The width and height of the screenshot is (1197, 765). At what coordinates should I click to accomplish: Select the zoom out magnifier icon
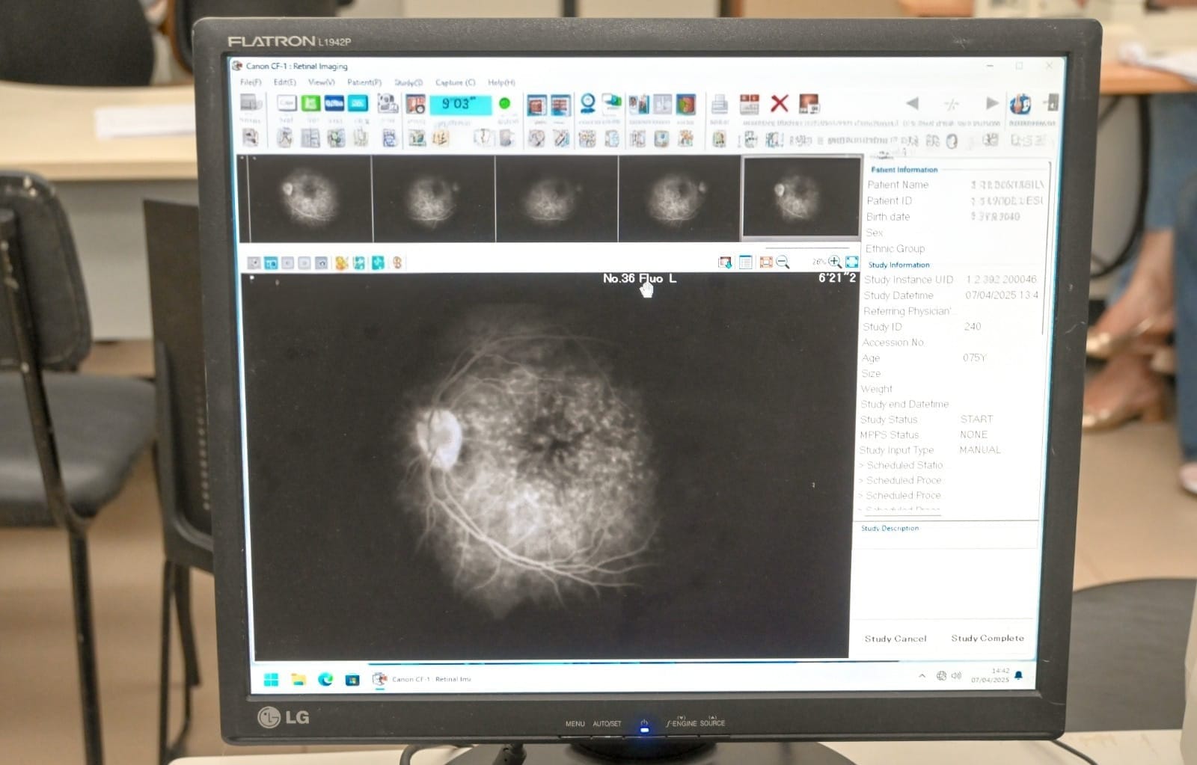coord(783,264)
